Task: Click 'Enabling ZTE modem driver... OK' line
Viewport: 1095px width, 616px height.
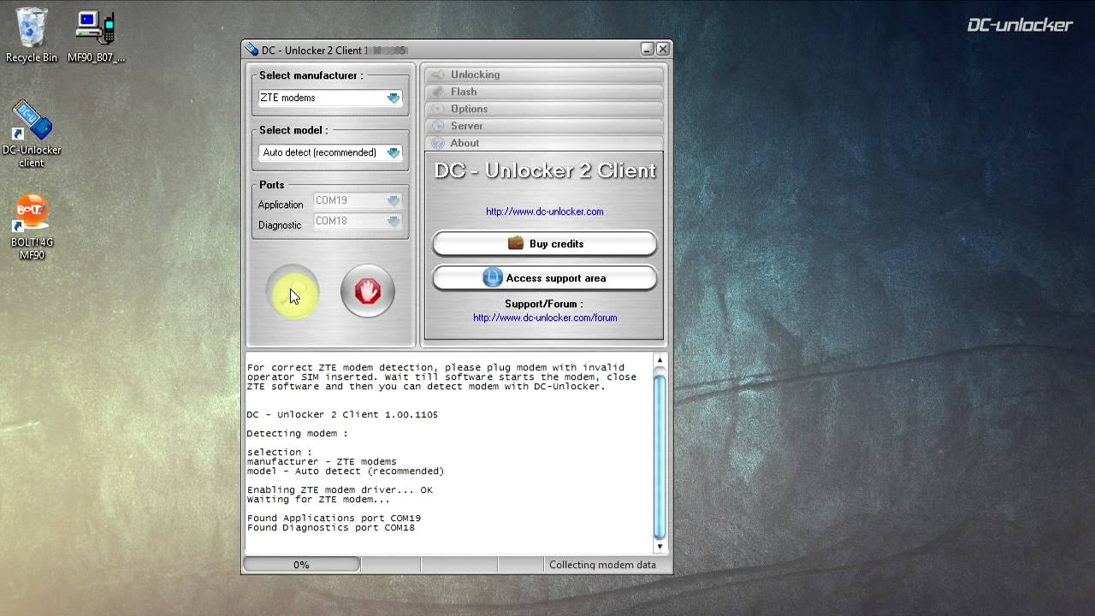Action: point(340,490)
